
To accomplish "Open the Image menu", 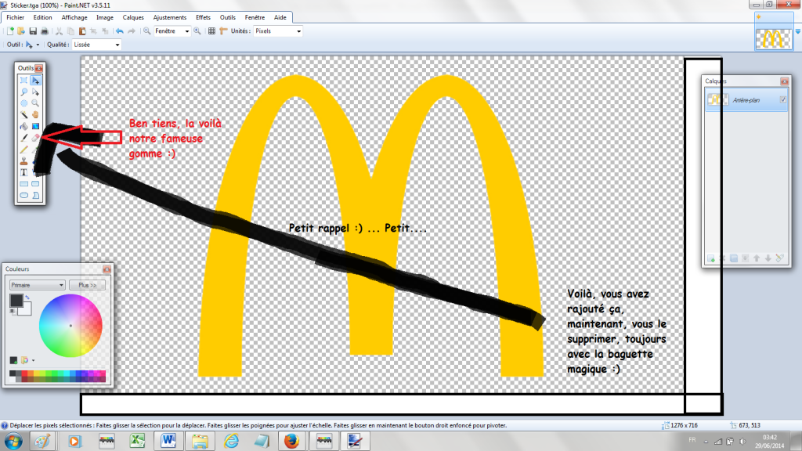I will coord(105,17).
